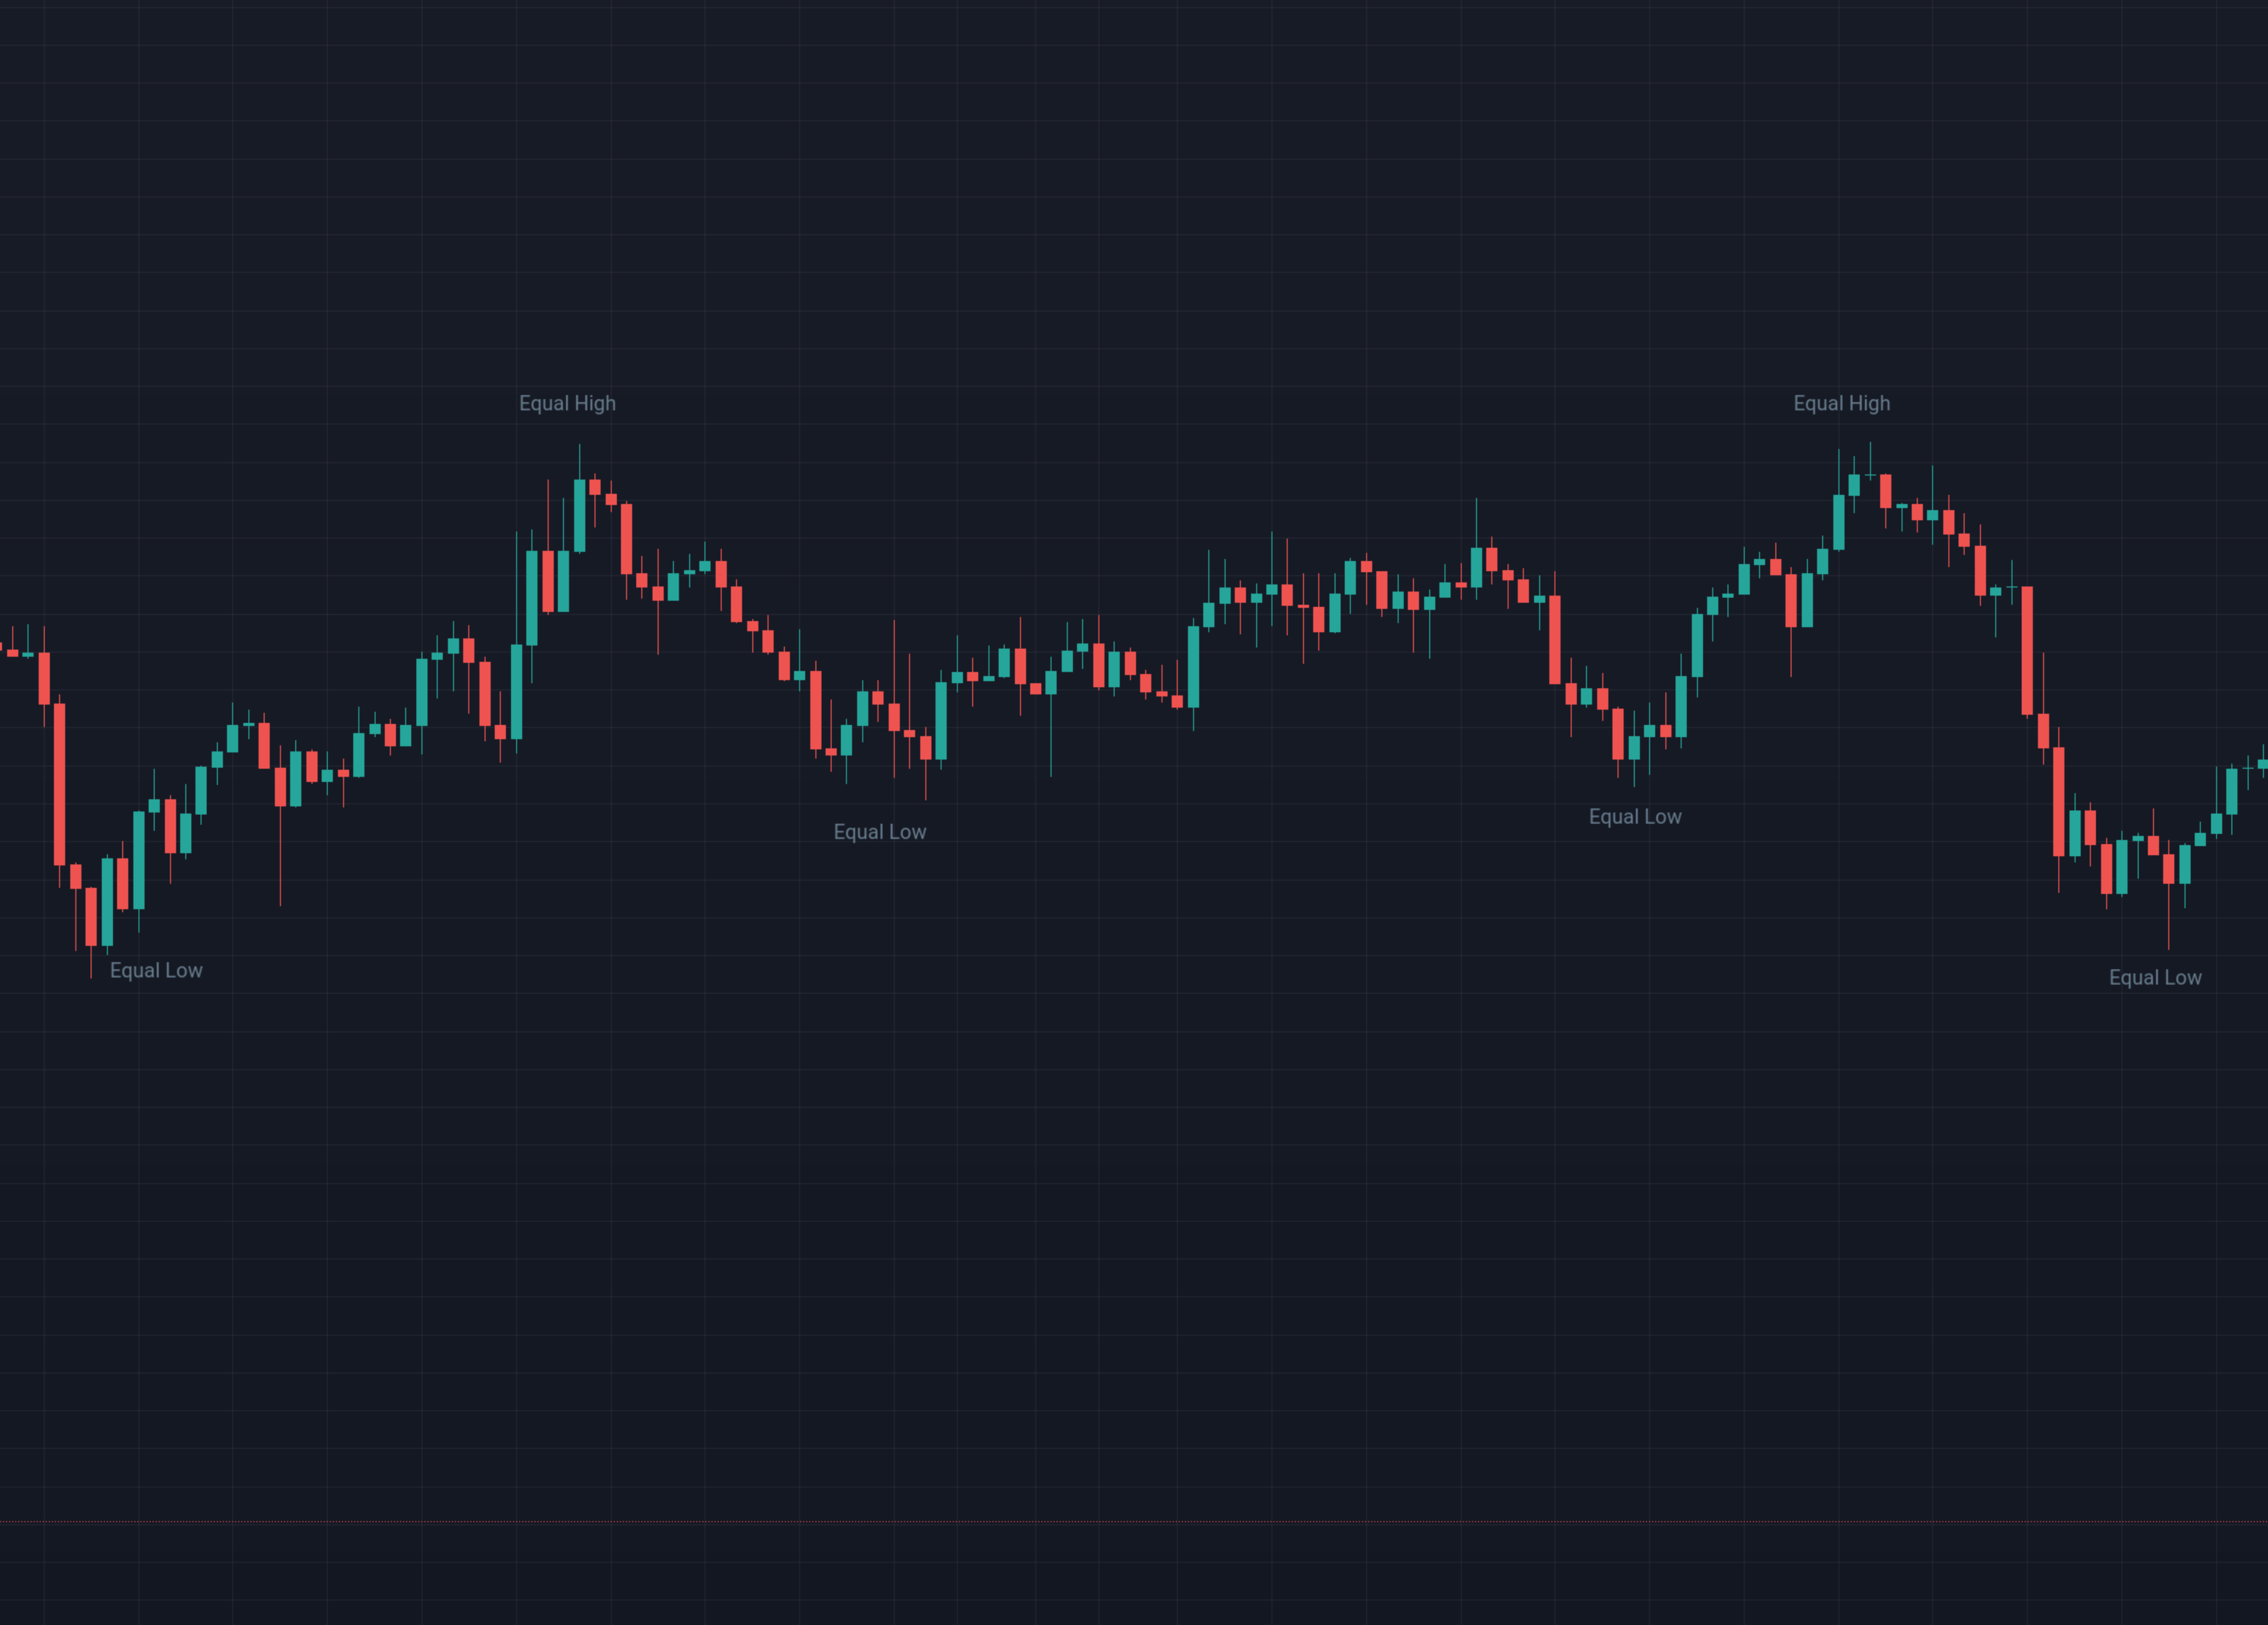The width and height of the screenshot is (2268, 1625).
Task: Click the small green candle with longest lower wick mid-chart
Action: click(1051, 683)
